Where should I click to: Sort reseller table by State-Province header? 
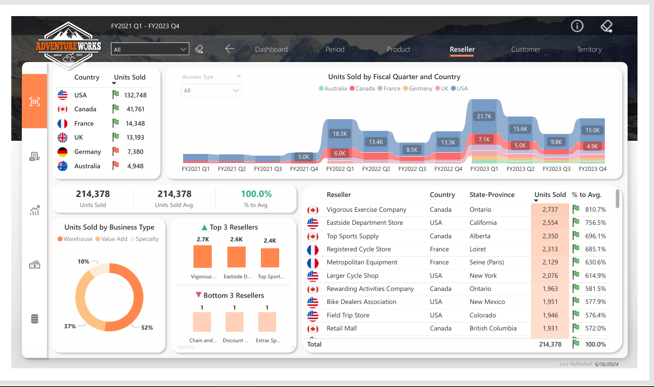[492, 195]
